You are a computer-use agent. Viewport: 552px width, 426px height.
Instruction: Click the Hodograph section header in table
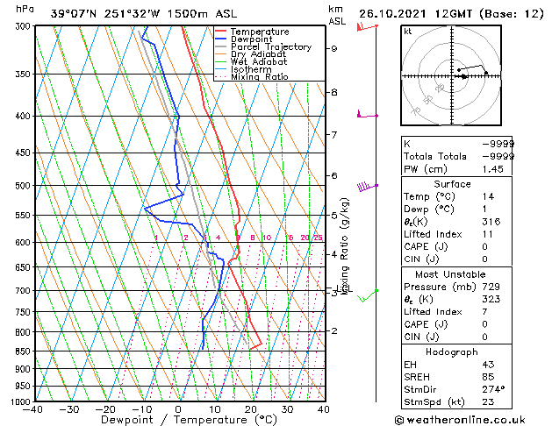[x=452, y=351]
